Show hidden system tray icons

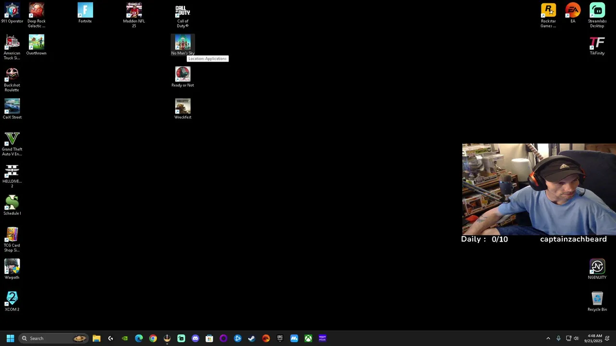tap(548, 338)
